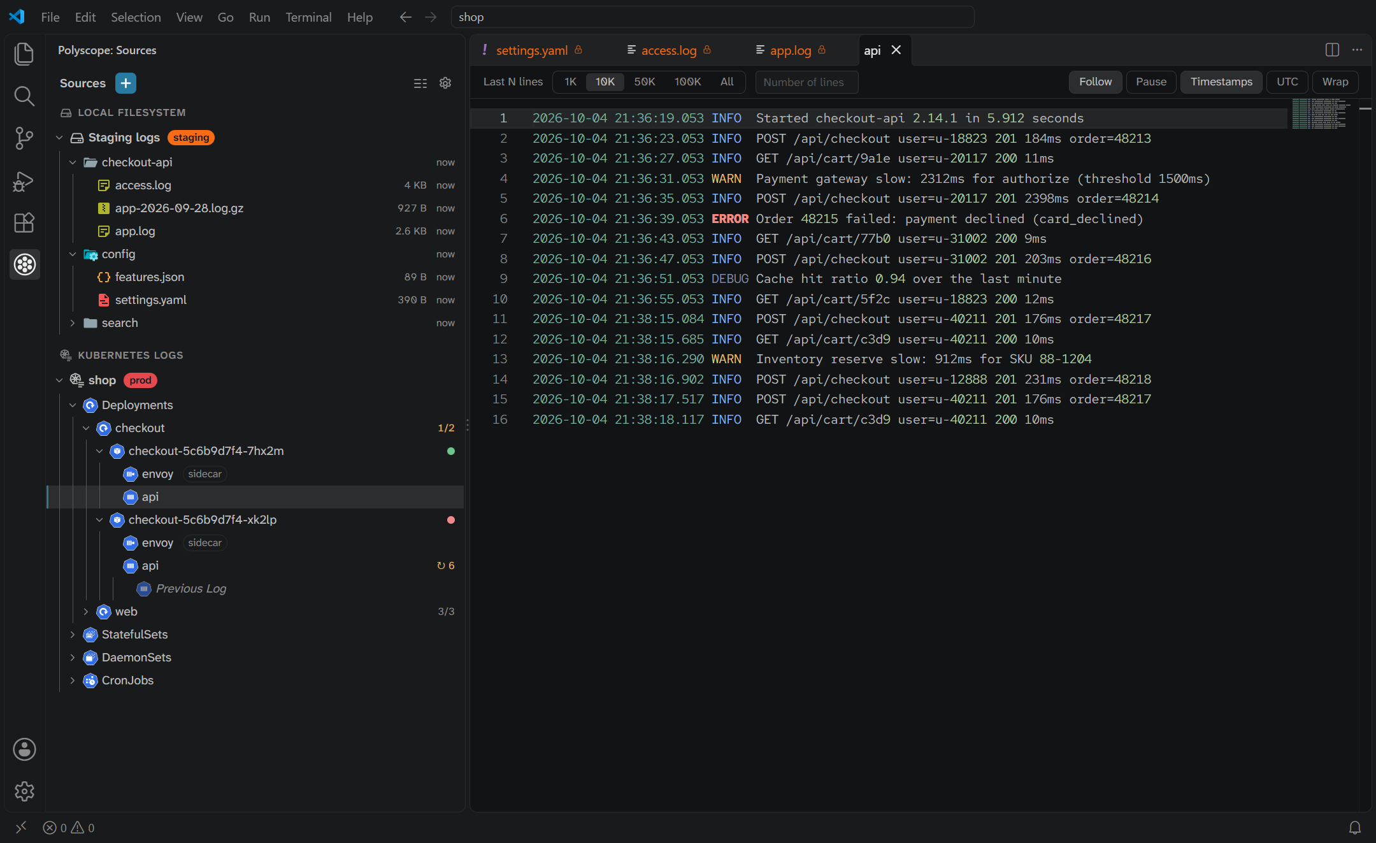Image resolution: width=1376 pixels, height=843 pixels.
Task: Open the Extensions view
Action: pos(24,222)
